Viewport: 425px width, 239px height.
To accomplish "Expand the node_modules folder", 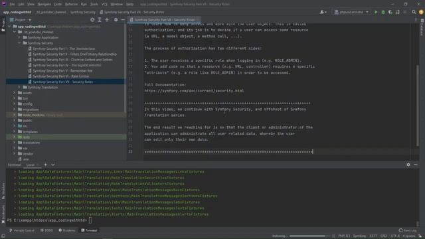I will [15, 115].
